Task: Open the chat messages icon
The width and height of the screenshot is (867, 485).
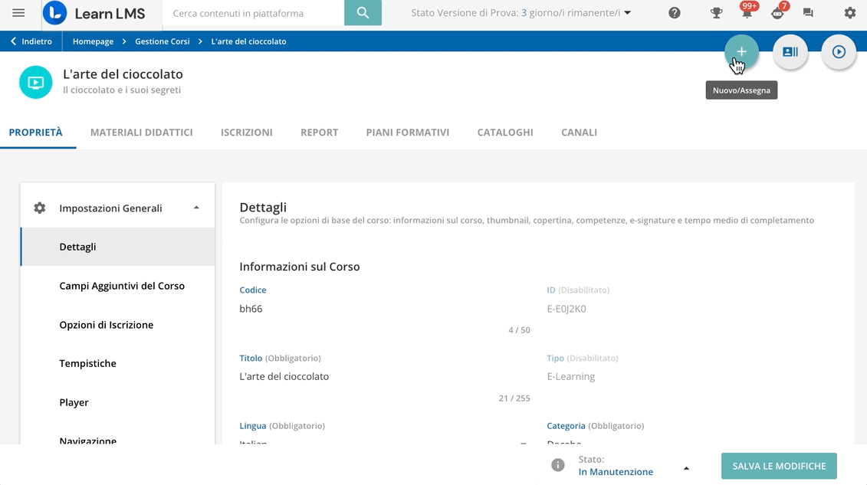Action: coord(807,13)
